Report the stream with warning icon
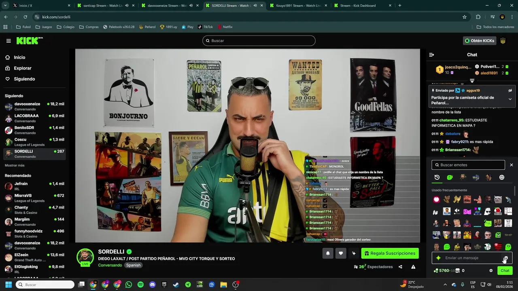Screen dimensions: 518x291 [413, 267]
